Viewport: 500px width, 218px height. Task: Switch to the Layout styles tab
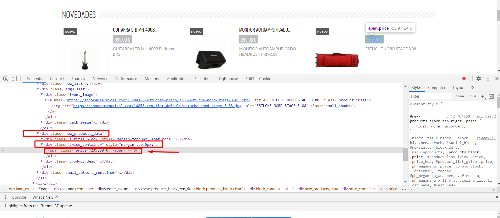459,87
